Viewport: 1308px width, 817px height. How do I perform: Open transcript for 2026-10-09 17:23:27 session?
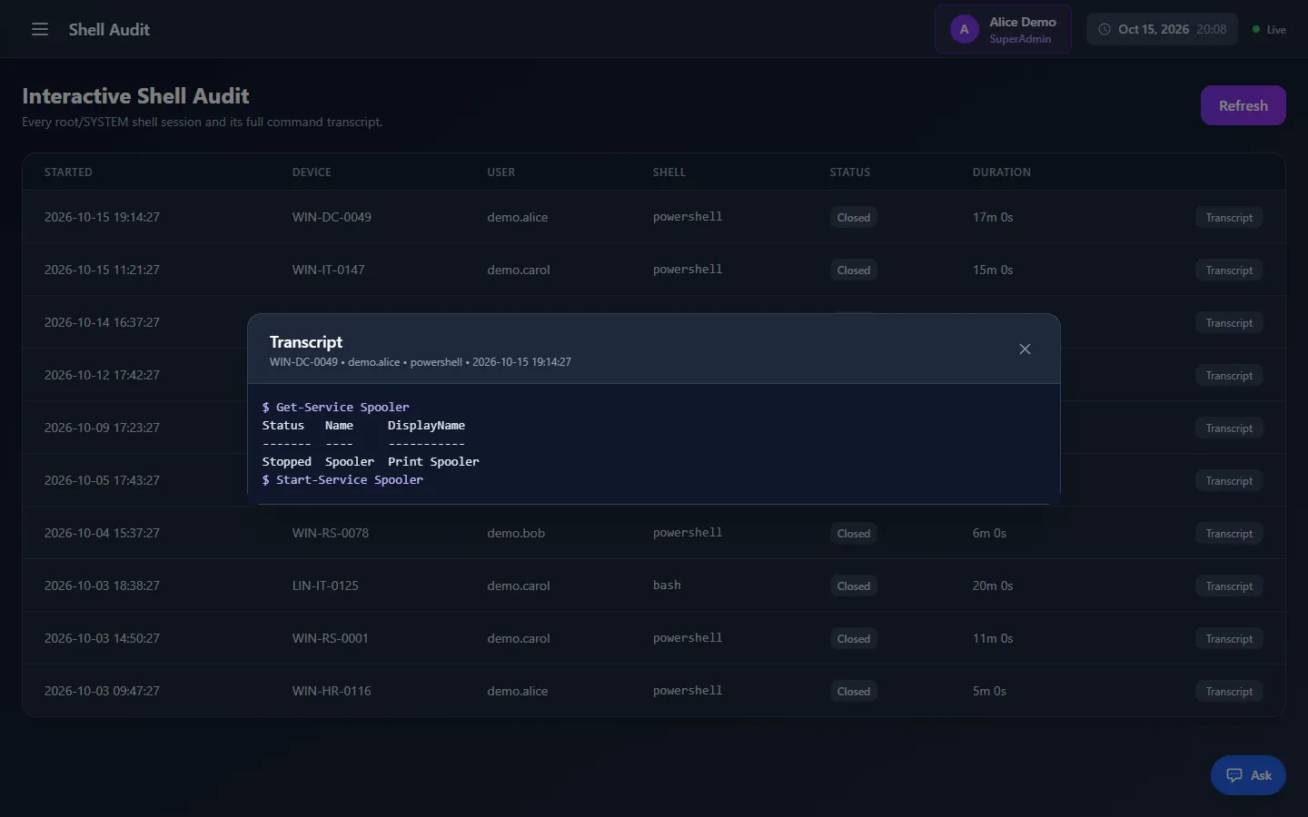coord(1229,428)
